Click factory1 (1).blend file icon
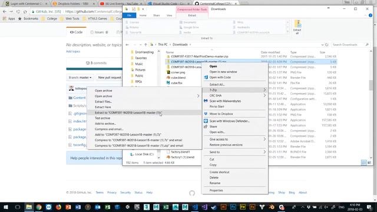The width and height of the screenshot is (377, 212). (x=168, y=157)
